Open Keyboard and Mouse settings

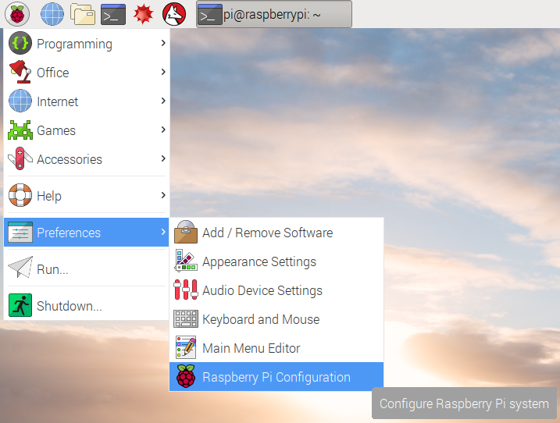pyautogui.click(x=276, y=319)
